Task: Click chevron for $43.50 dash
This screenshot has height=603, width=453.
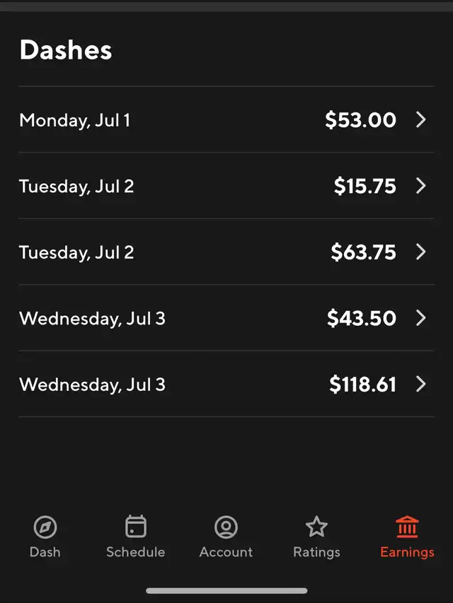Action: point(421,318)
